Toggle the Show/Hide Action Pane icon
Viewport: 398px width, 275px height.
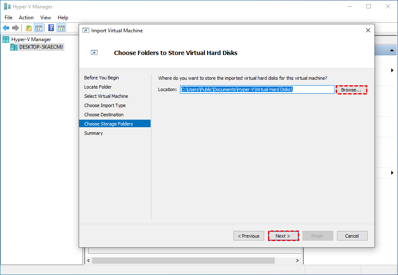click(x=61, y=28)
